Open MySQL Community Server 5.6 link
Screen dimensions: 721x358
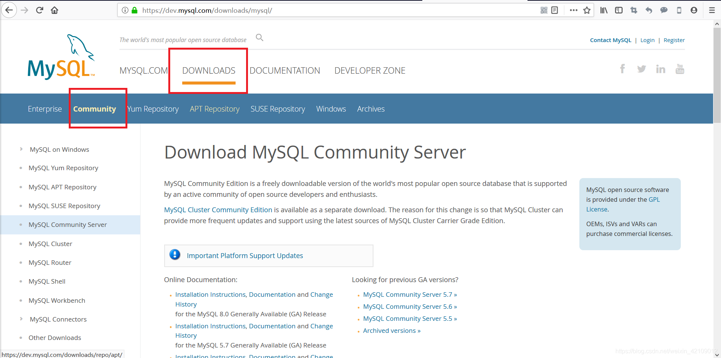point(410,307)
